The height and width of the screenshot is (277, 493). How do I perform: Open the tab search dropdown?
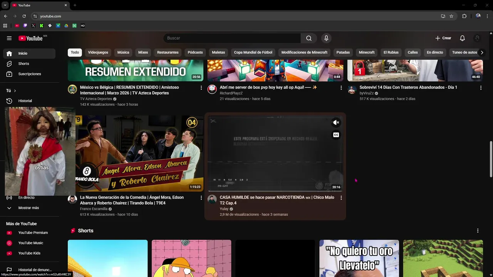pyautogui.click(x=5, y=5)
